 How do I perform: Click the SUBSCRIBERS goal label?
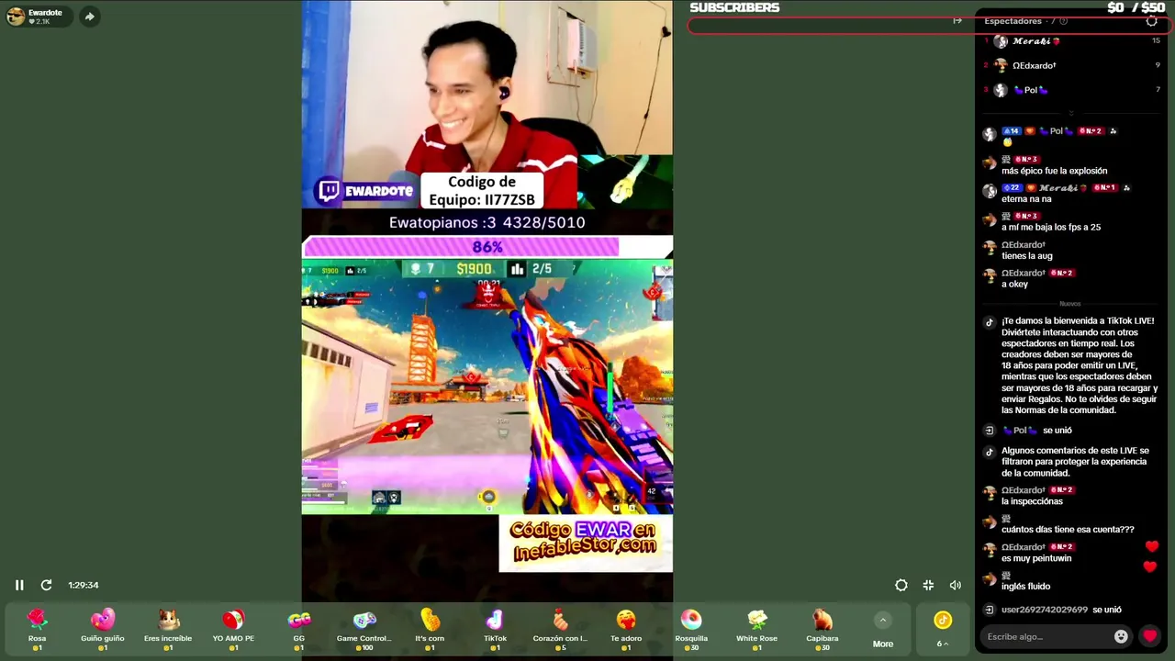coord(734,7)
